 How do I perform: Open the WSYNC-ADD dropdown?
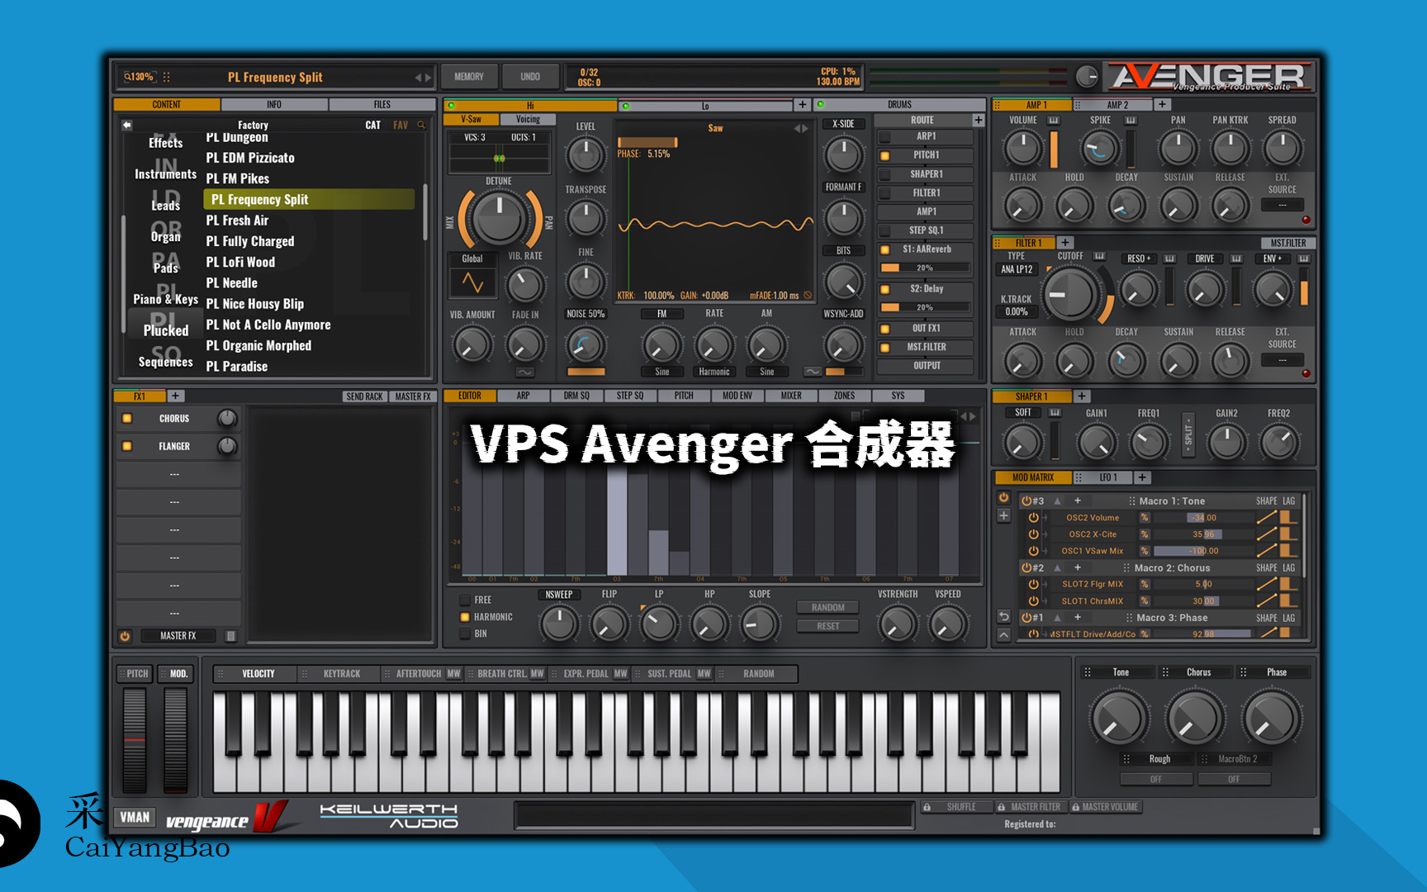(x=843, y=314)
